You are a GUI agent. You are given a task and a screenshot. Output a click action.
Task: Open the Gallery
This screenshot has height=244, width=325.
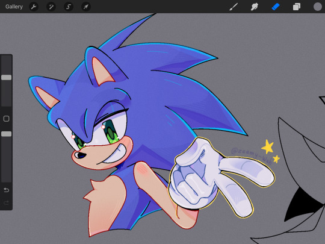click(x=14, y=7)
